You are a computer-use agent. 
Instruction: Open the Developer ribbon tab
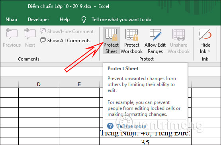click(39, 20)
